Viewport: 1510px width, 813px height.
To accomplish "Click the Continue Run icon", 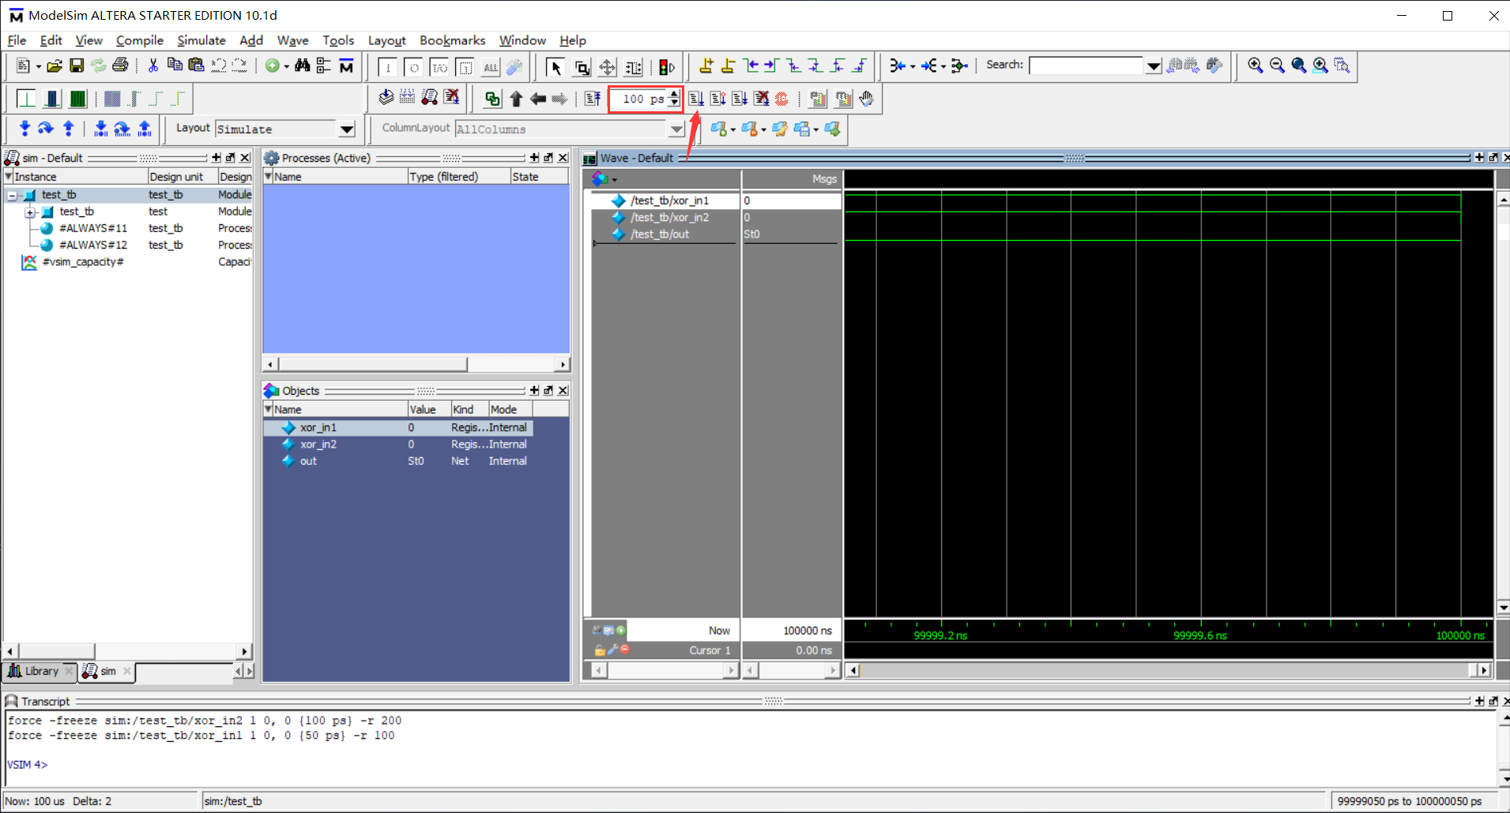I will [718, 99].
